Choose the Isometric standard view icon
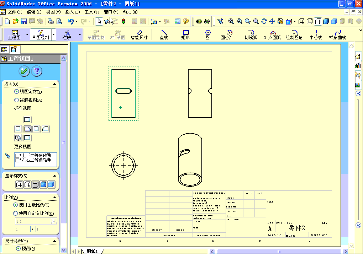 (x=18, y=138)
